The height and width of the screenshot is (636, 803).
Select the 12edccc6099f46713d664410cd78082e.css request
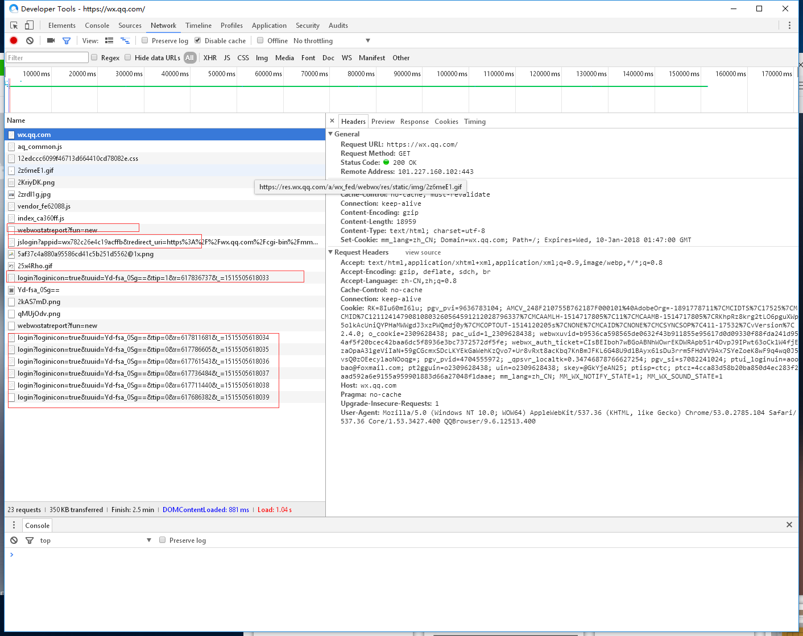pos(165,159)
